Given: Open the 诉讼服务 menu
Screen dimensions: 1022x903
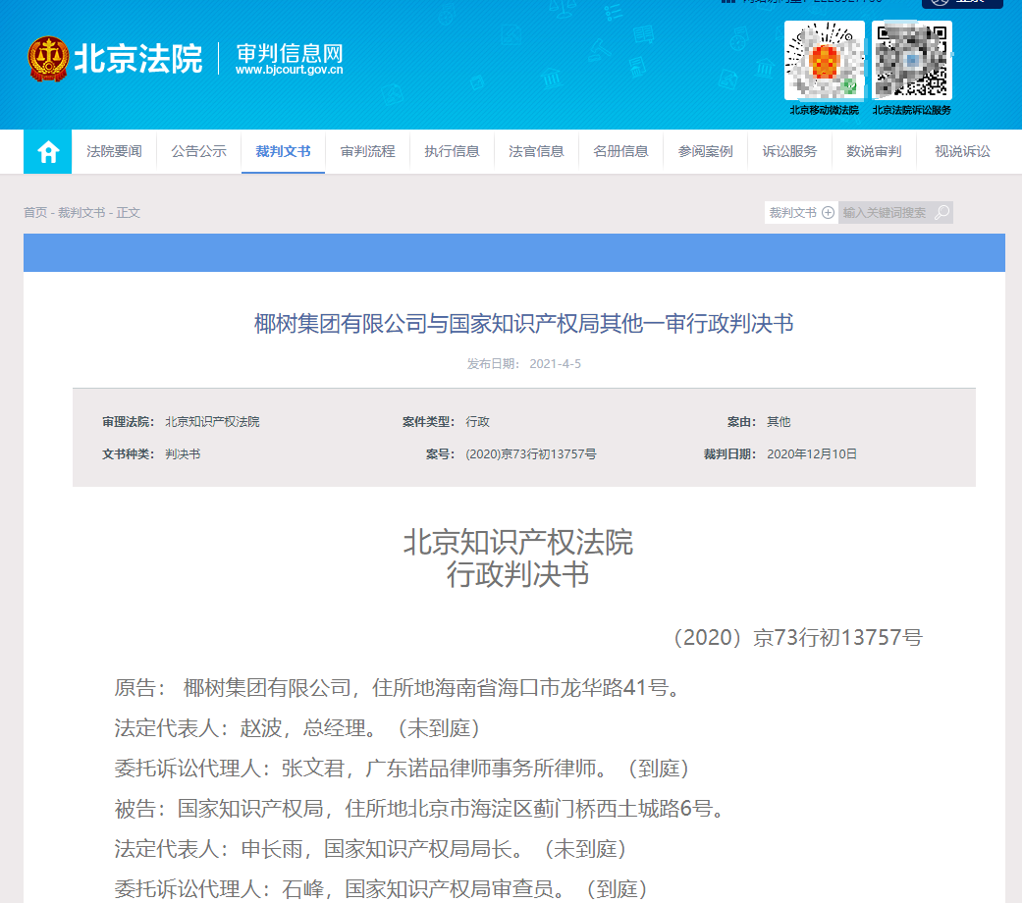Looking at the screenshot, I should (x=789, y=152).
